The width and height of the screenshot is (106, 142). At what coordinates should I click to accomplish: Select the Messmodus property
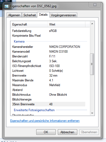[20, 85]
